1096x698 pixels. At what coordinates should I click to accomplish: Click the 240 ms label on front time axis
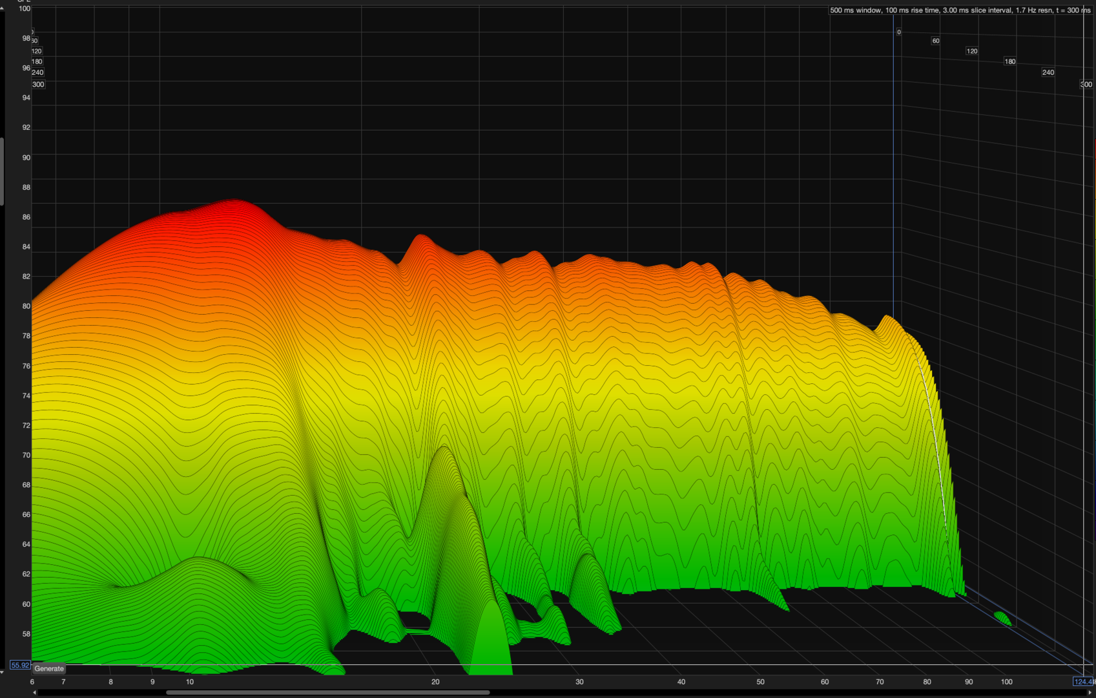click(x=37, y=72)
